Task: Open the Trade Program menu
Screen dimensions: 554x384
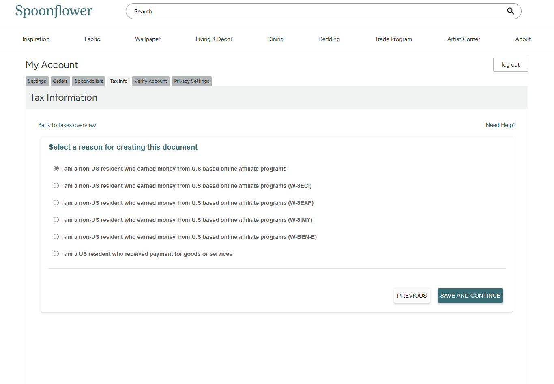Action: coord(393,39)
